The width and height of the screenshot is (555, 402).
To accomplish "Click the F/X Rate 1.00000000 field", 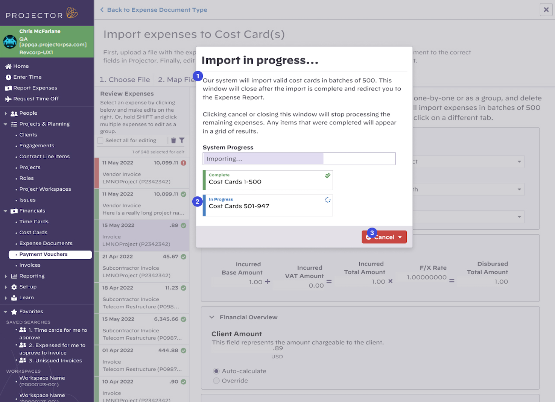I will [x=421, y=278].
